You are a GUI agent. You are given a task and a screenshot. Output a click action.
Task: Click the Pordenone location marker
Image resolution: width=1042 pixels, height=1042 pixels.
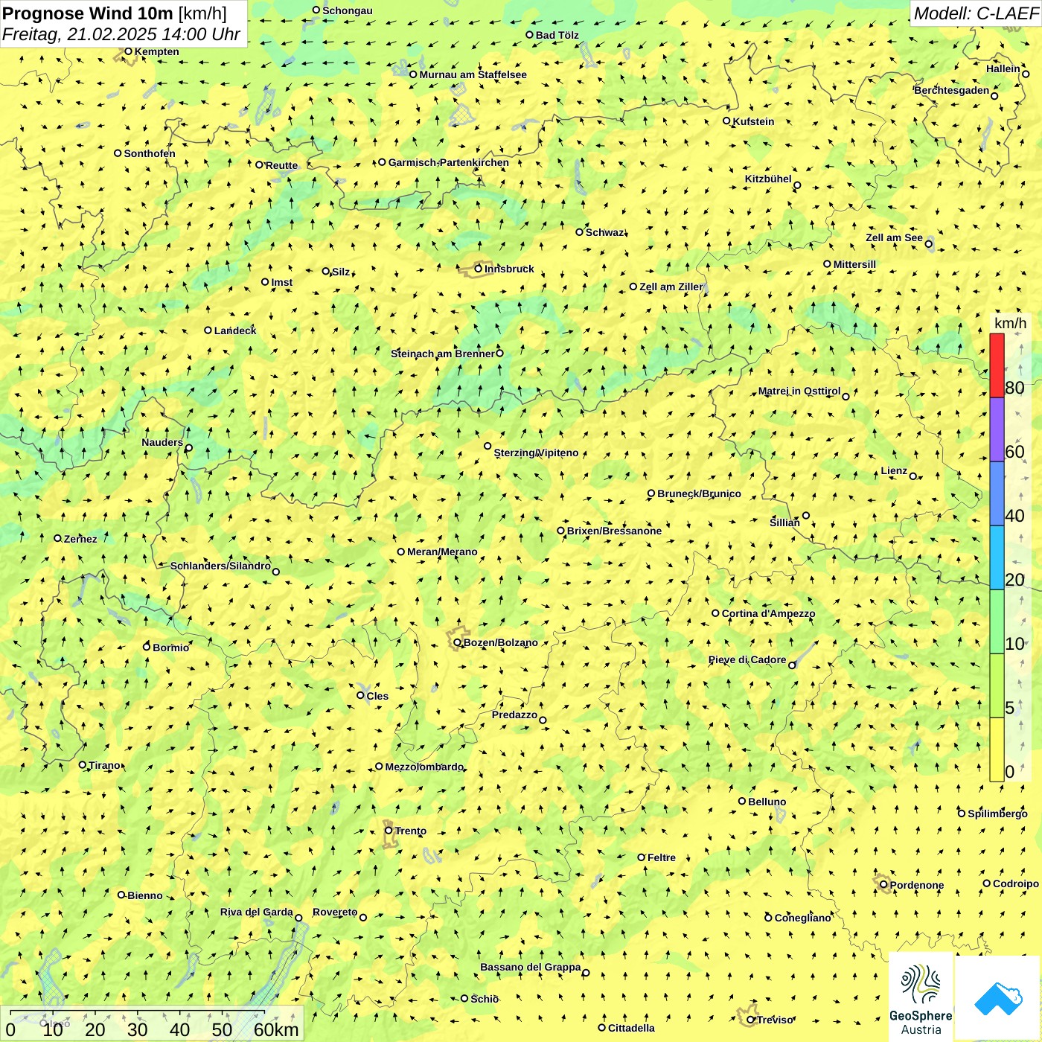click(x=883, y=885)
